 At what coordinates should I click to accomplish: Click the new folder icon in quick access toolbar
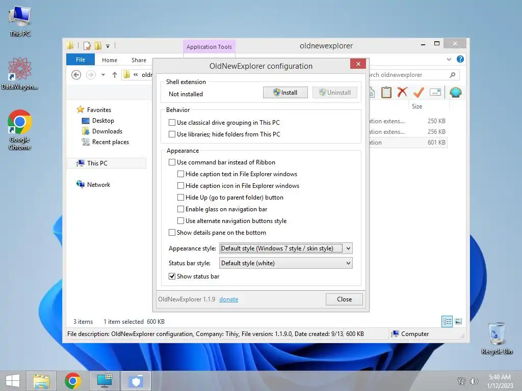coord(98,45)
